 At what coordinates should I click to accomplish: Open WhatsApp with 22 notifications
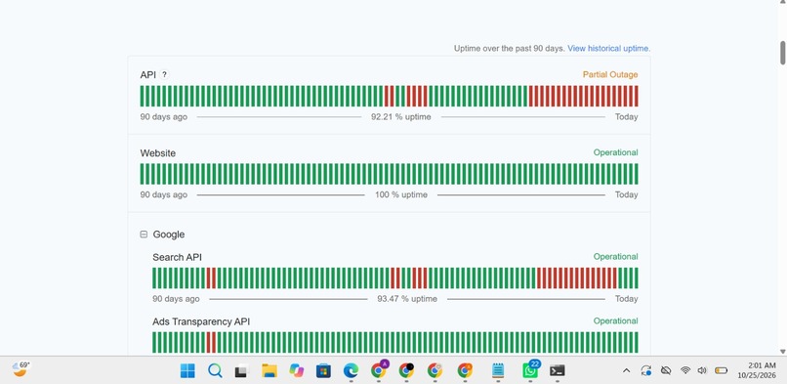(530, 369)
